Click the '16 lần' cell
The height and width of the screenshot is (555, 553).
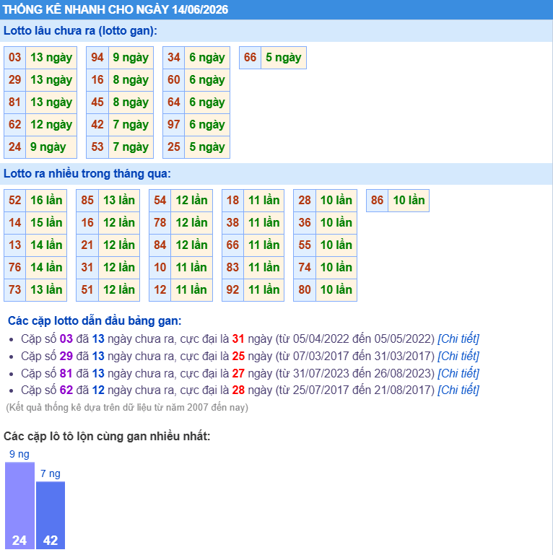(x=46, y=201)
